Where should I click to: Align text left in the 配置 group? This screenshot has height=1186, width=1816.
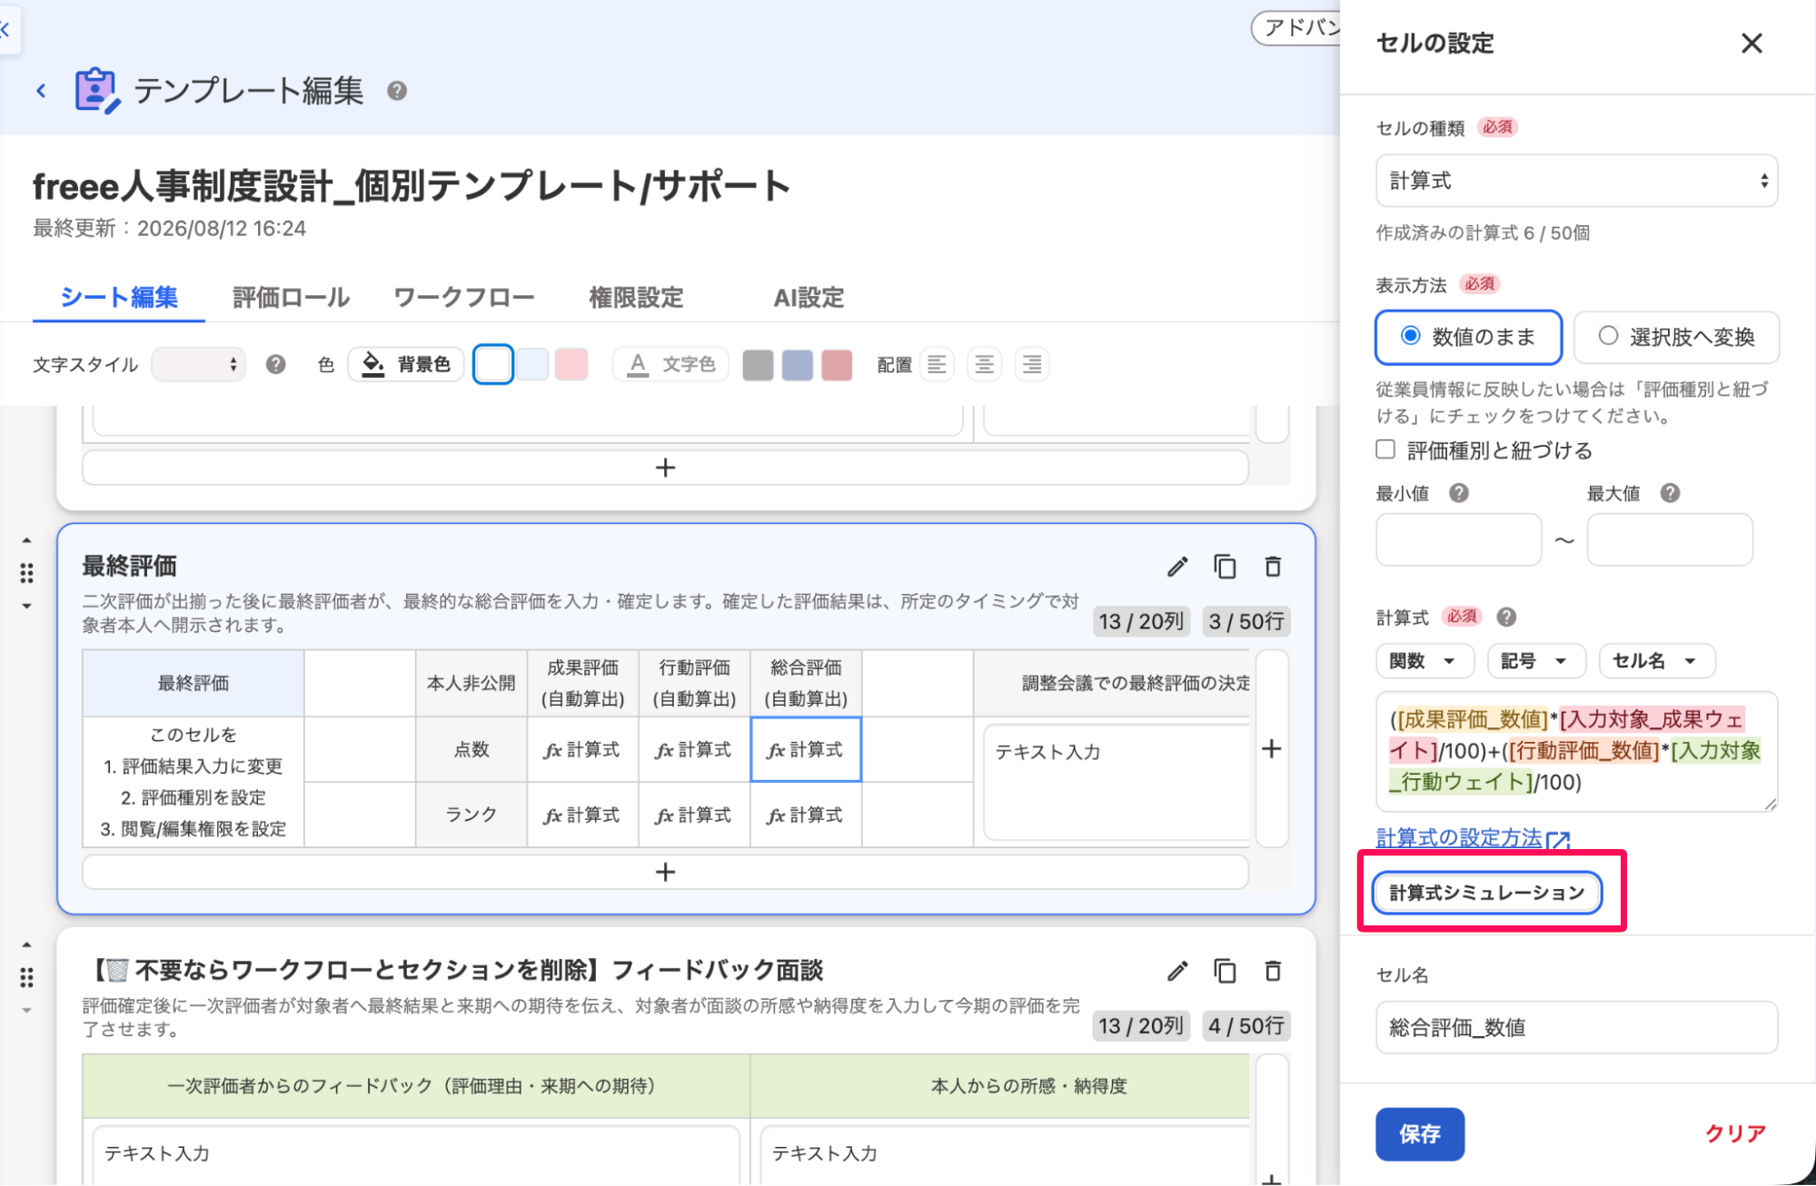[x=937, y=364]
